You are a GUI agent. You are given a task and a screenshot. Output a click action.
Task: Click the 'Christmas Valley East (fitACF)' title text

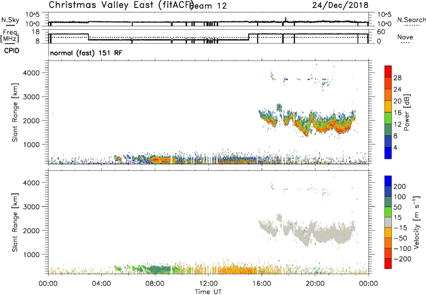point(121,5)
